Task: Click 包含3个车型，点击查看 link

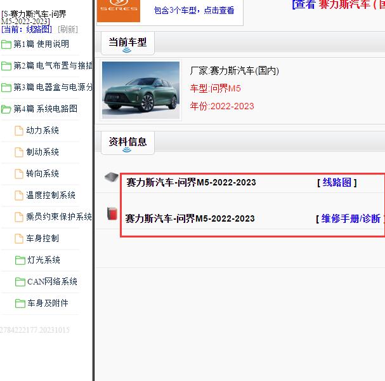Action: [194, 10]
